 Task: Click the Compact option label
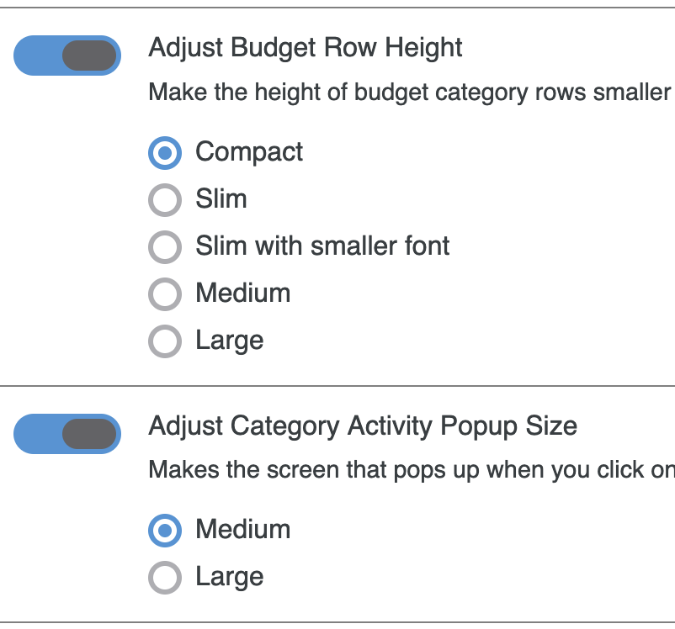click(x=249, y=153)
